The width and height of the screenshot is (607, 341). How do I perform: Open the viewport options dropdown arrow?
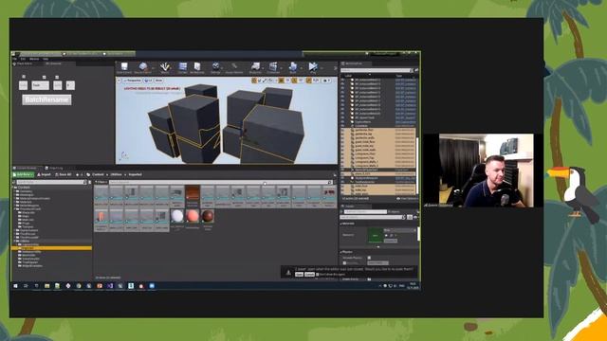(120, 81)
